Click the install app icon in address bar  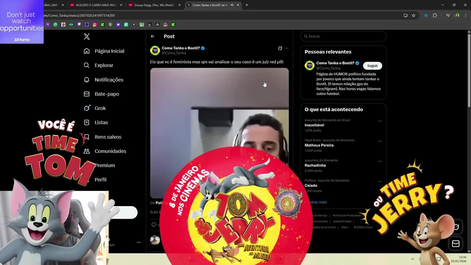click(406, 15)
